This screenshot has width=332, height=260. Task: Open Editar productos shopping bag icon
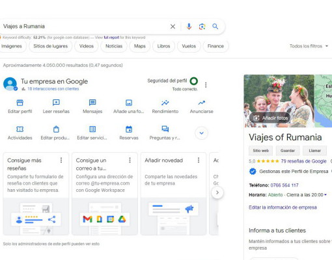click(56, 129)
